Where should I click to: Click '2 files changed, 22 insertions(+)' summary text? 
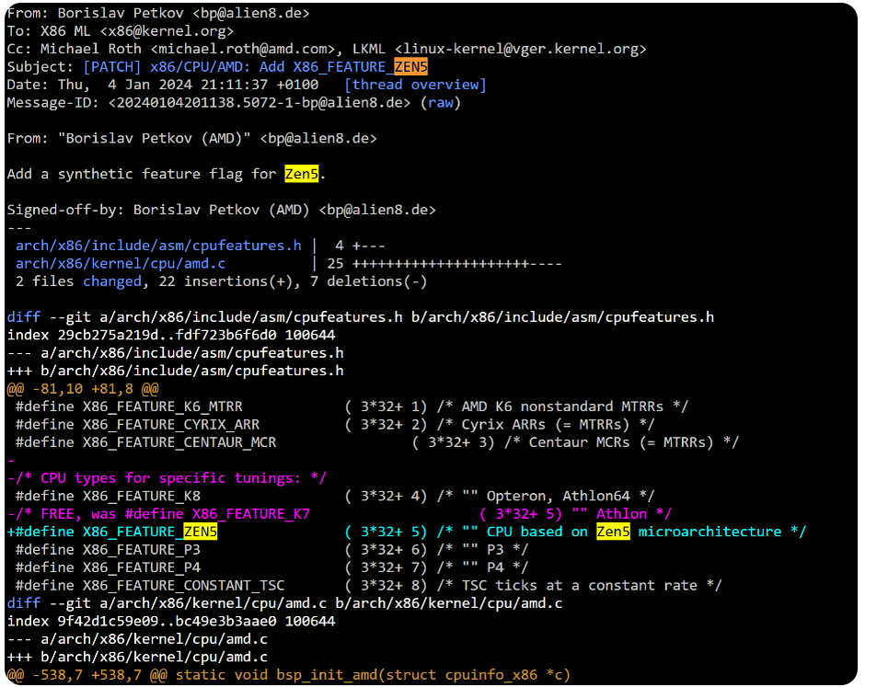pos(158,281)
